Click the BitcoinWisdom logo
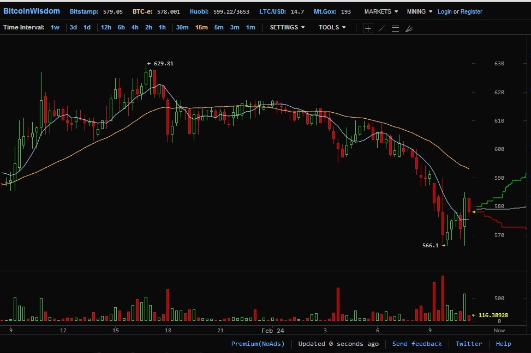 click(32, 11)
